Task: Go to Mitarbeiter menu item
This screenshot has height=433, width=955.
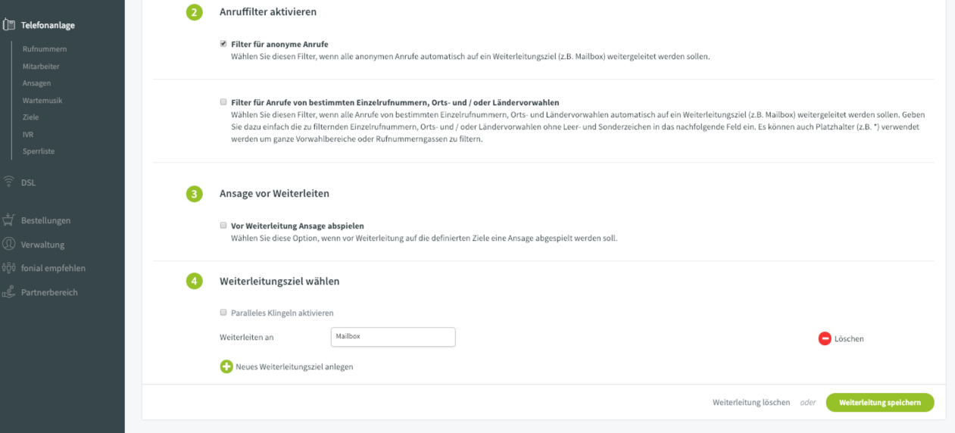Action: [41, 67]
